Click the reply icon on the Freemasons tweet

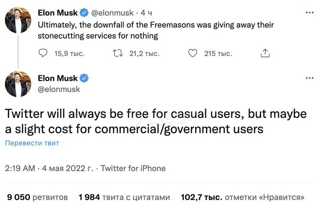point(42,54)
